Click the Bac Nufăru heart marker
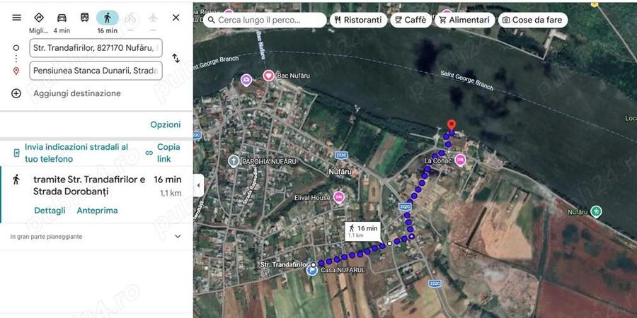This screenshot has width=637, height=318. (x=268, y=76)
